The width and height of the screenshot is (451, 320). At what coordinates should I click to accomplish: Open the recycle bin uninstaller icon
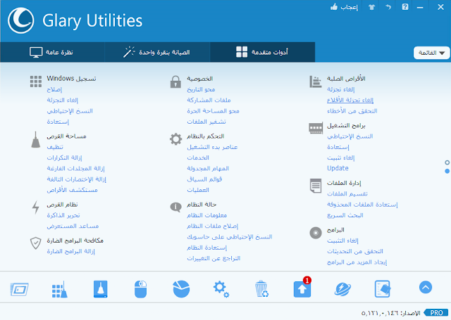coord(261,289)
